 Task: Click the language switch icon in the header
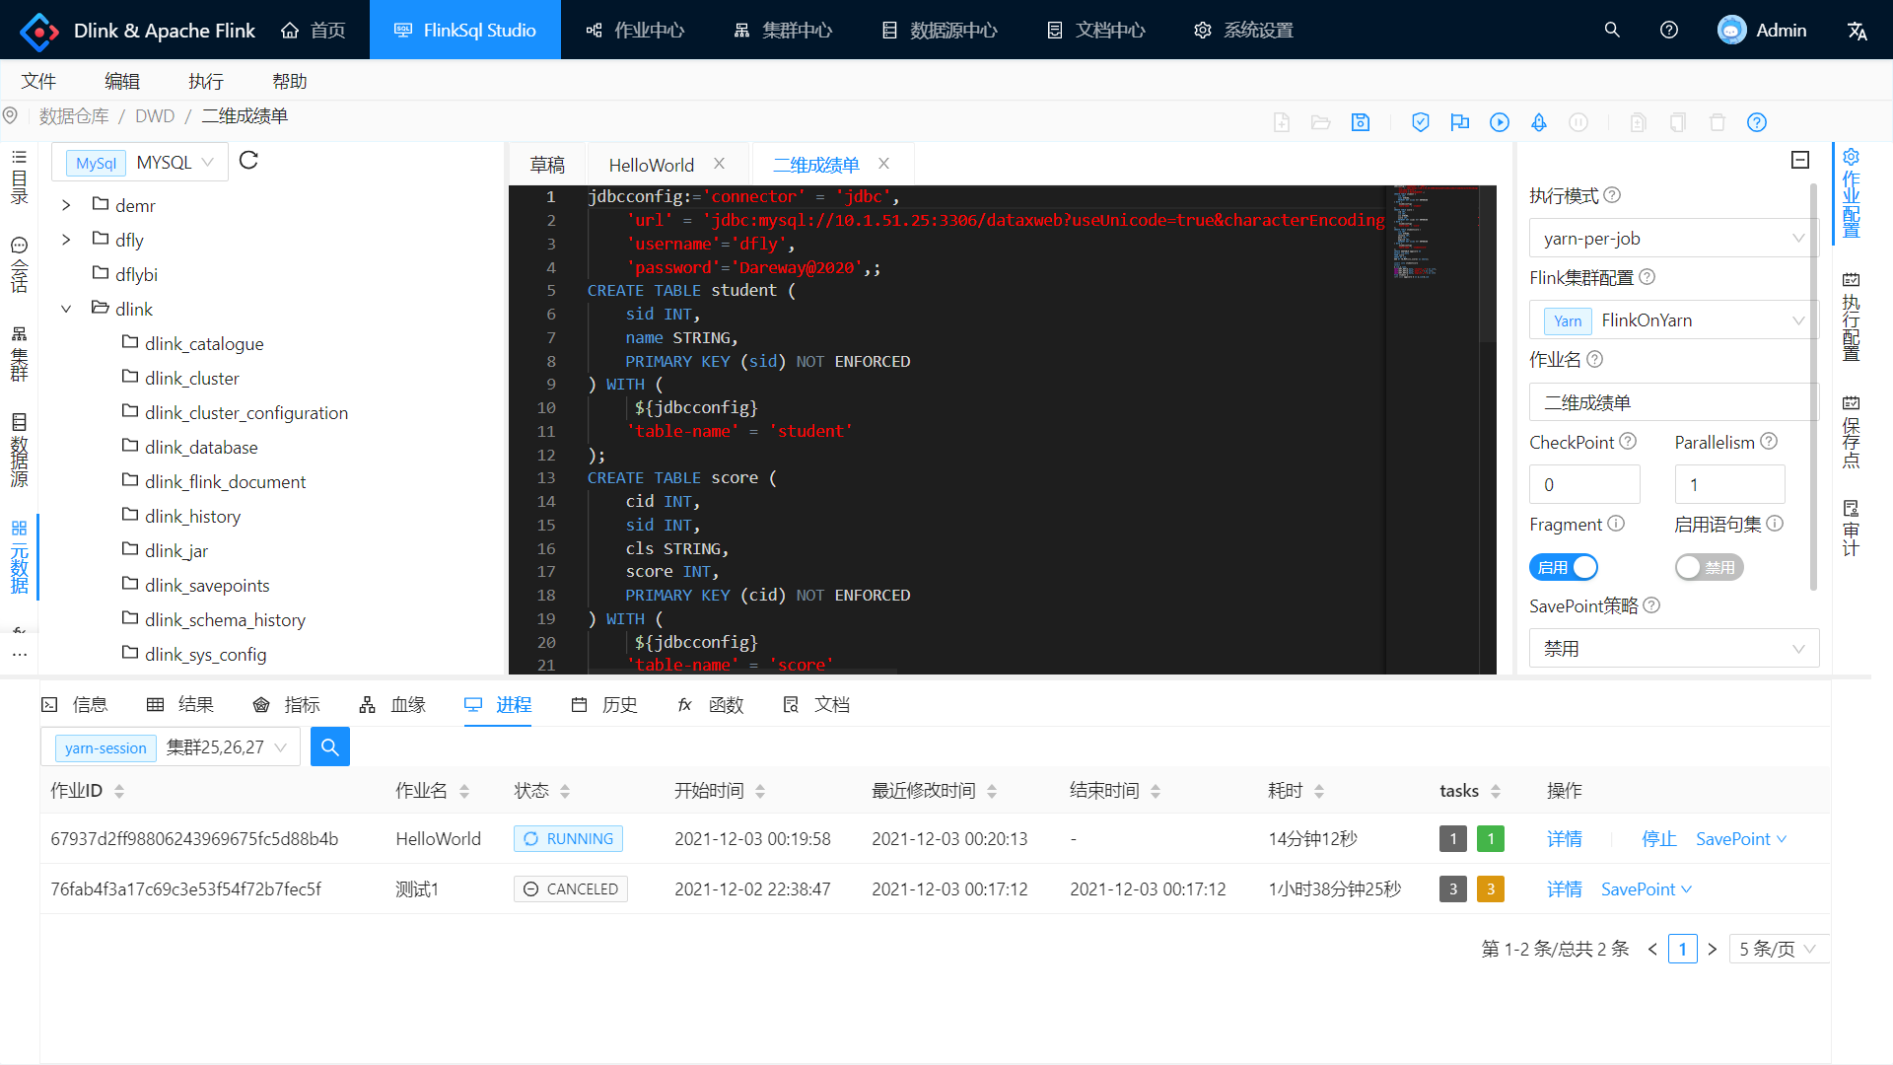pyautogui.click(x=1858, y=31)
